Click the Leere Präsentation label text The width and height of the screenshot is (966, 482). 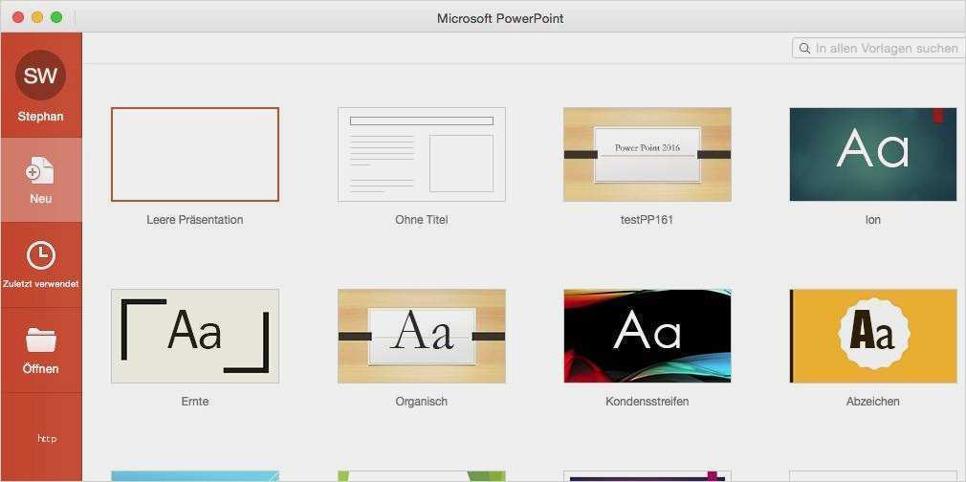click(194, 220)
